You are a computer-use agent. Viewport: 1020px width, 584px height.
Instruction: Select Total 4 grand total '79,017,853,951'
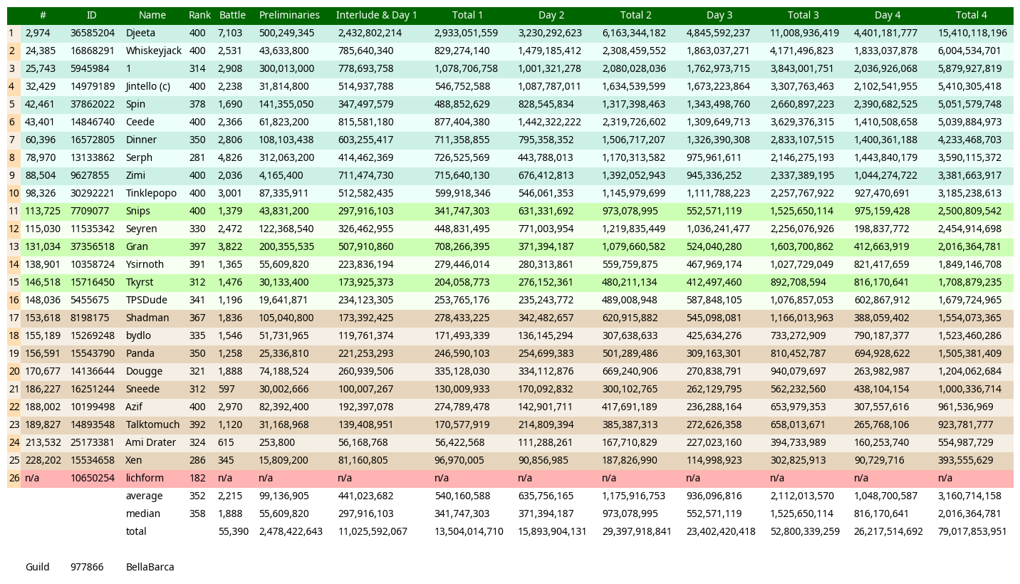click(x=972, y=531)
